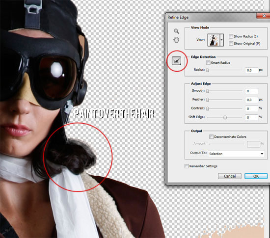270x238 pixels.
Task: Click the Shift Edge slider handle
Action: pos(225,118)
